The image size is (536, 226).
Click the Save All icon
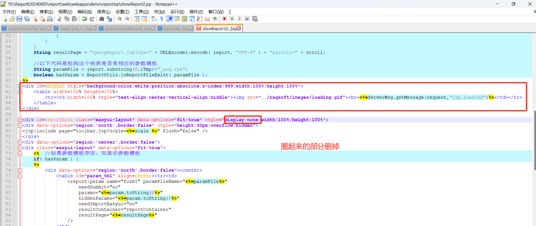pos(27,19)
